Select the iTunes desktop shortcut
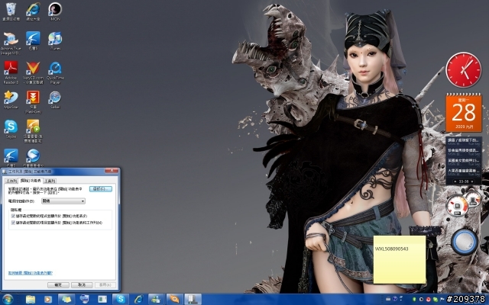489x305 pixels. click(x=55, y=40)
